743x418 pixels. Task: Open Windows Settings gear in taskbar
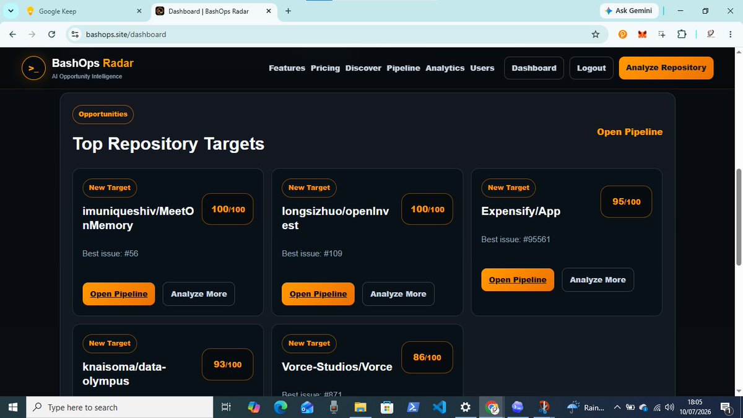(x=466, y=407)
